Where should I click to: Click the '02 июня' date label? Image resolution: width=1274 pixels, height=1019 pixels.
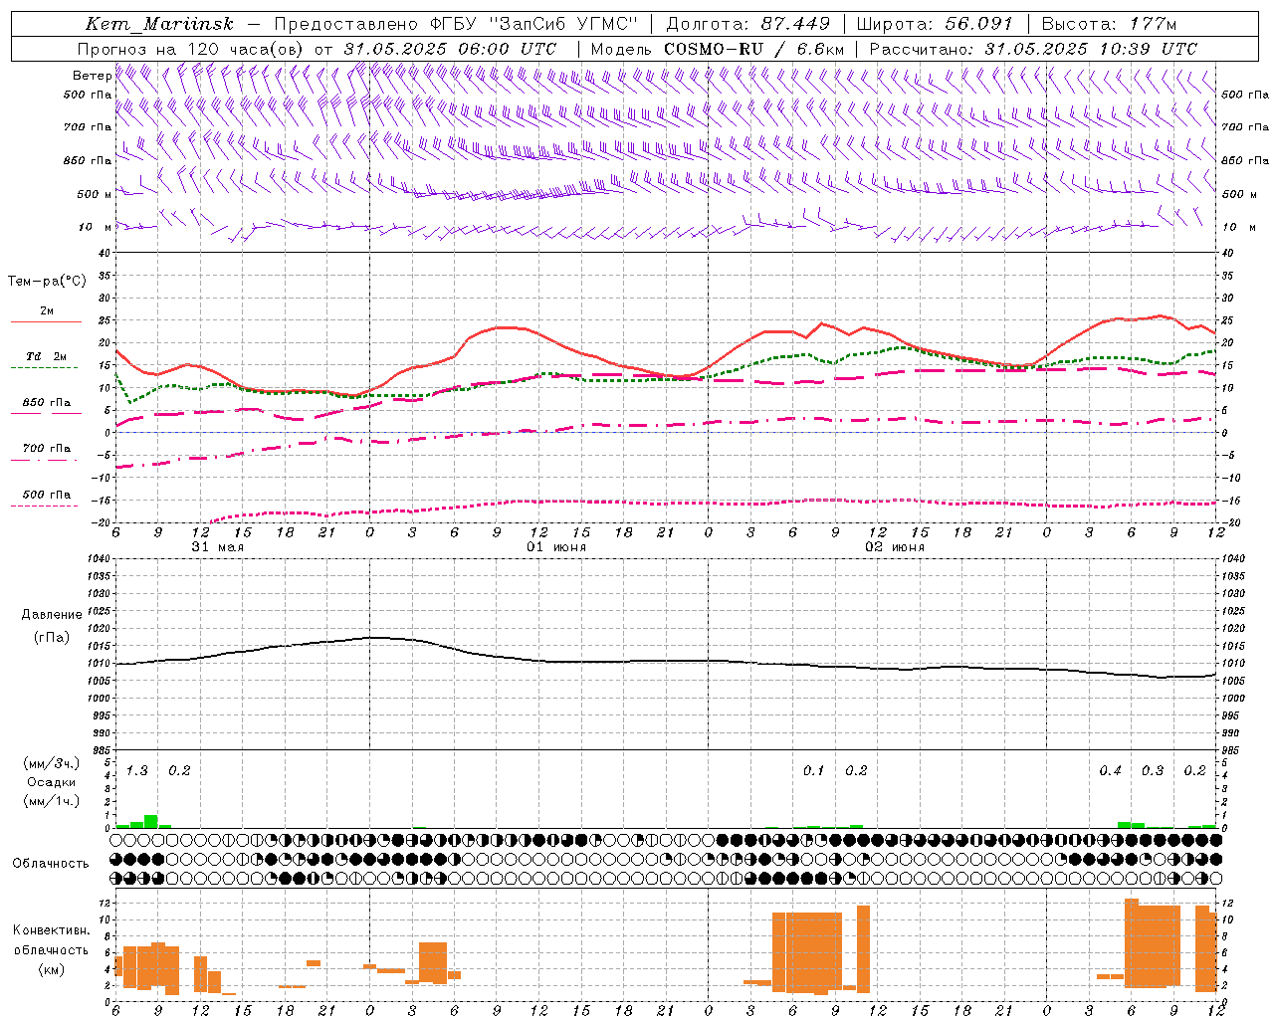(895, 547)
